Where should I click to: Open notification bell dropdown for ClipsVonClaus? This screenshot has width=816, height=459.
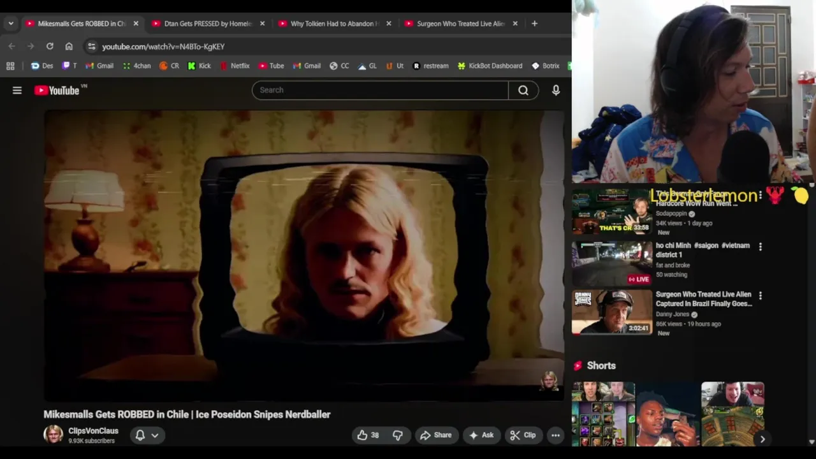click(147, 435)
